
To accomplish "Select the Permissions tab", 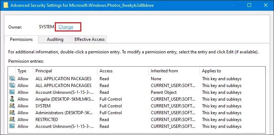I will [x=21, y=39].
